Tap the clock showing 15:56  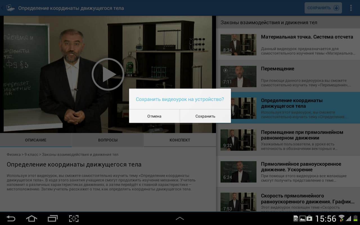coord(326,219)
